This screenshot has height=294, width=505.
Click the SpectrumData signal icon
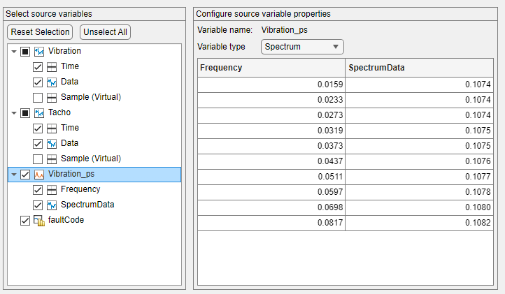52,205
